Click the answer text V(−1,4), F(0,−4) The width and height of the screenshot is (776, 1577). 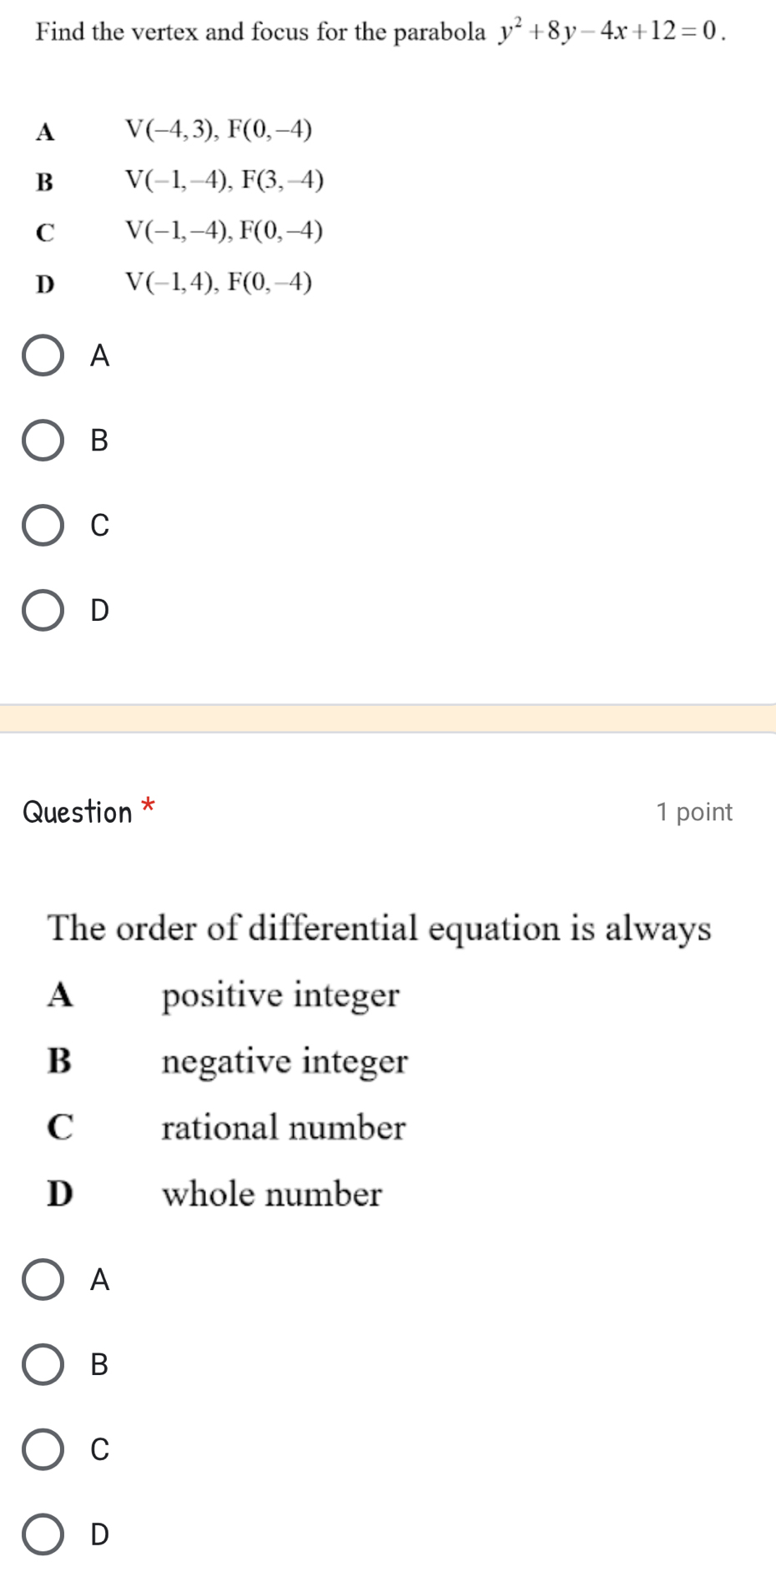pyautogui.click(x=219, y=283)
